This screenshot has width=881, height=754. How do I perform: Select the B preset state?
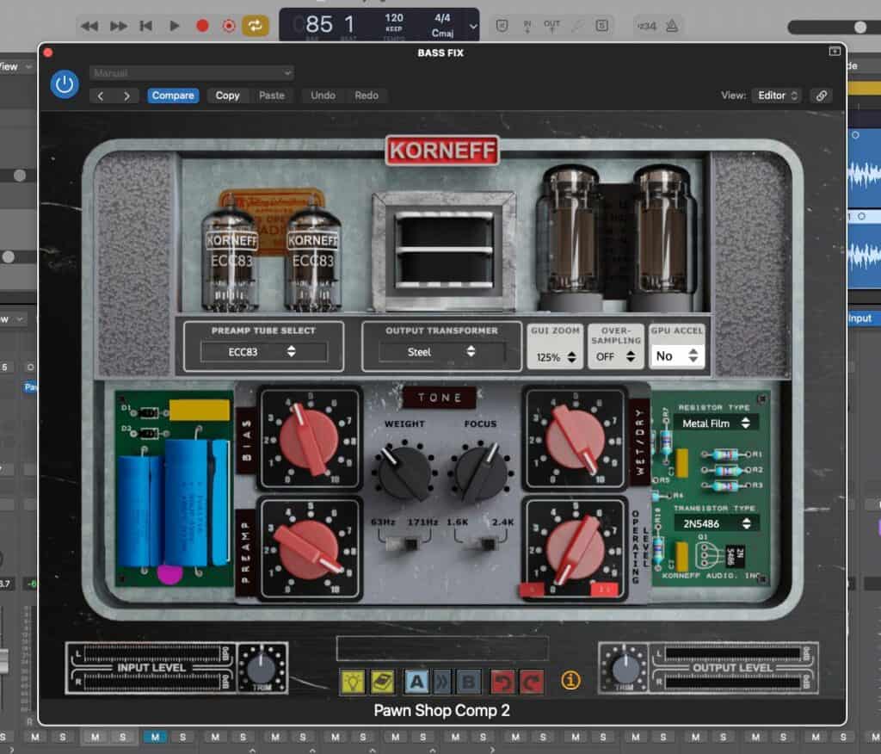point(468,682)
